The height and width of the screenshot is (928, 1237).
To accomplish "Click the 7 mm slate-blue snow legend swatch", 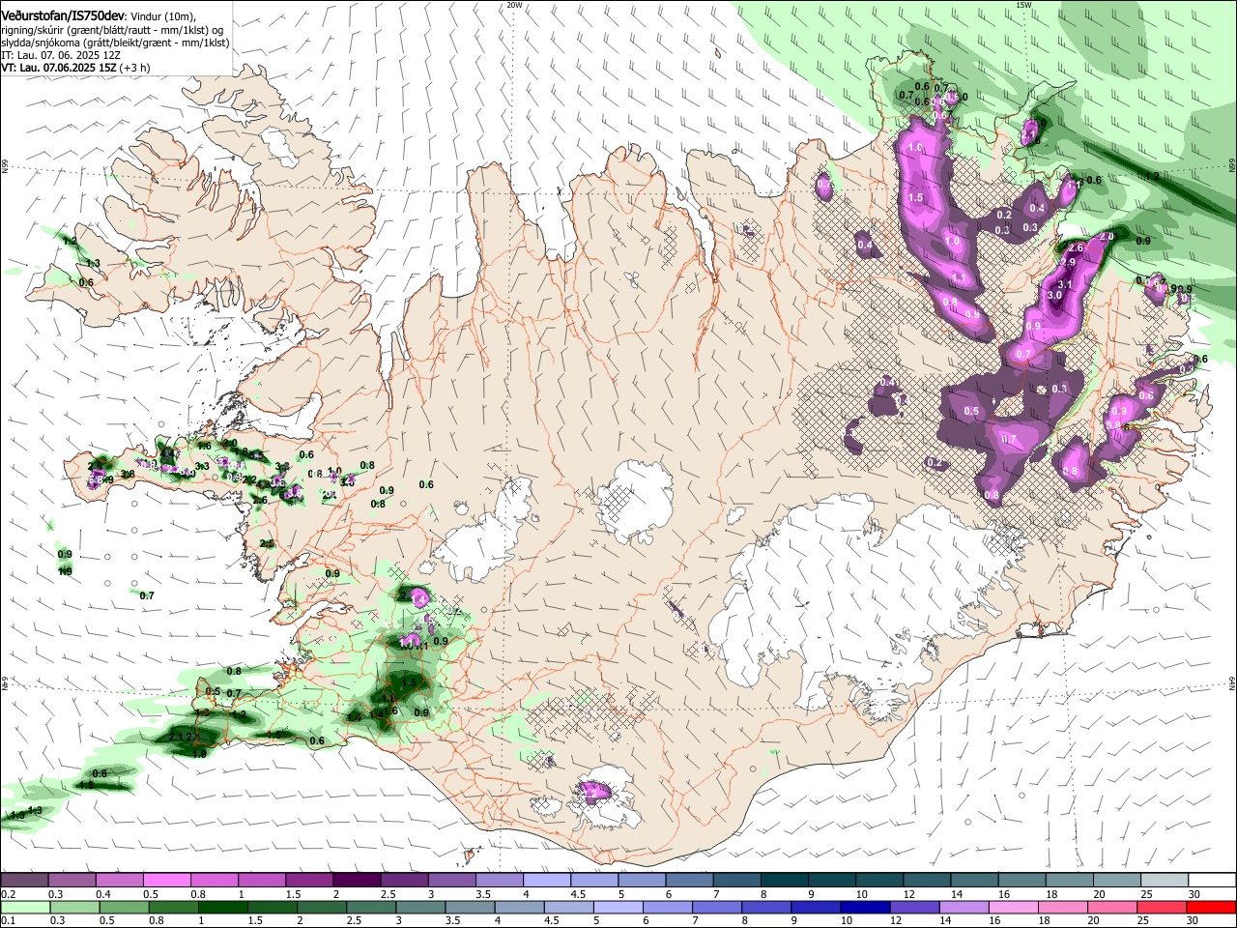I will pyautogui.click(x=737, y=881).
